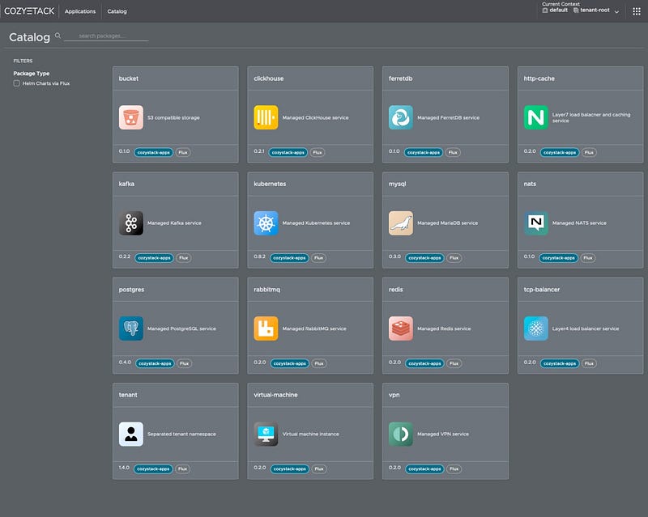Click 'Layer4 load balancer service' description
This screenshot has width=648, height=517.
point(586,328)
